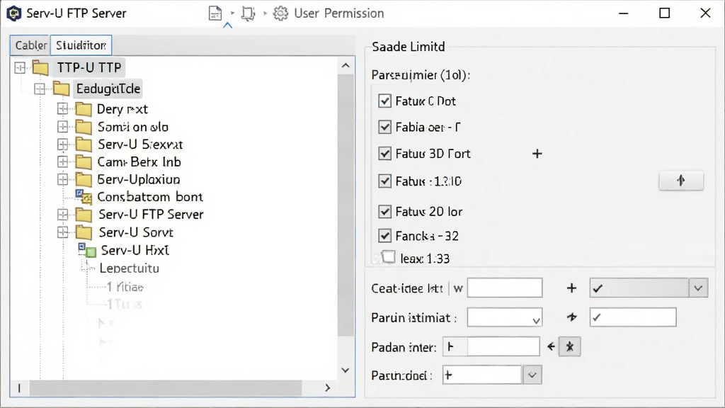Click the Padan inter input field
725x408 pixels.
pos(491,346)
